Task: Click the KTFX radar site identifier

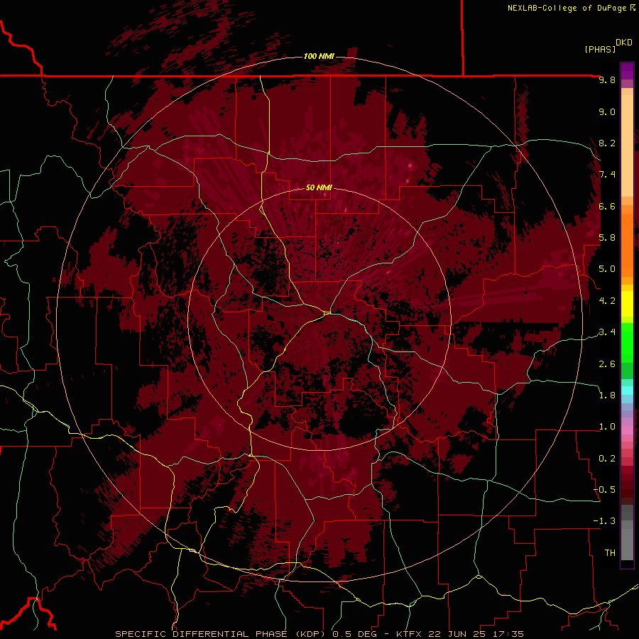Action: coord(409,634)
